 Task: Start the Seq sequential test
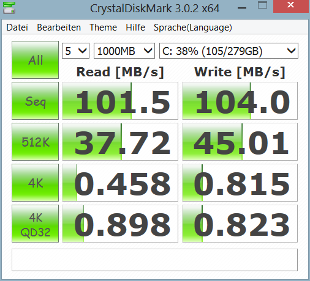click(35, 101)
